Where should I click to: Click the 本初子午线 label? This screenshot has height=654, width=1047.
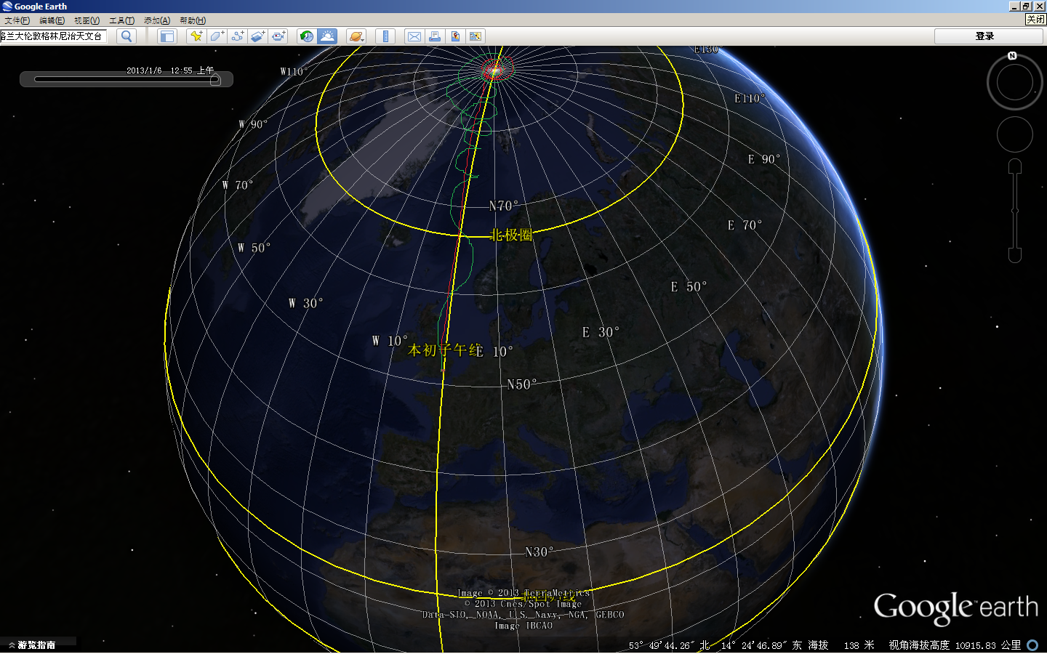(446, 351)
